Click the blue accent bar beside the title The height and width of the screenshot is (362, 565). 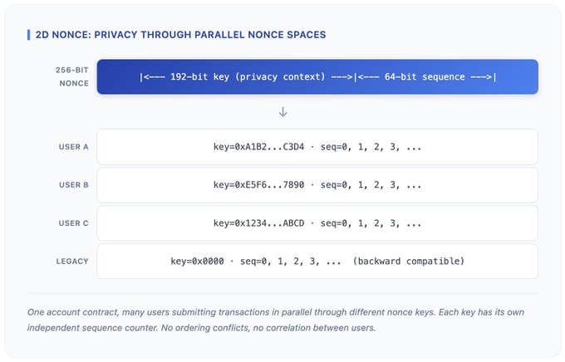click(x=29, y=35)
